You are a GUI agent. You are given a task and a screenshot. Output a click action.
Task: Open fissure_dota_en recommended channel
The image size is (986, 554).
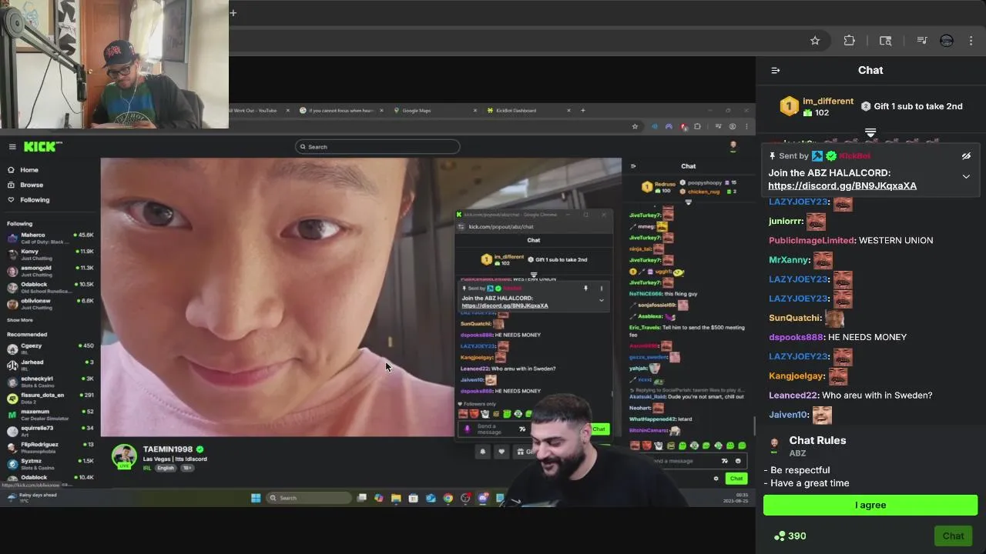click(50, 398)
